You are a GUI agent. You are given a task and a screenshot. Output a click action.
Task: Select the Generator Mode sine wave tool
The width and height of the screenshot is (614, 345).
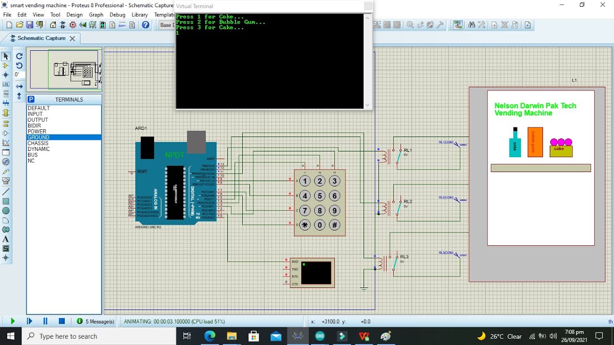pos(6,162)
